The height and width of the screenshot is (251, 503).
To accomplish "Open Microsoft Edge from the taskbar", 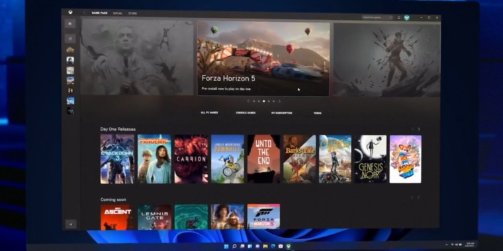I will pyautogui.click(x=273, y=246).
